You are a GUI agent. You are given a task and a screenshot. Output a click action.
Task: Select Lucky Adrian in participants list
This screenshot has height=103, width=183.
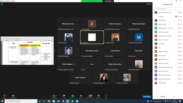[168, 56]
